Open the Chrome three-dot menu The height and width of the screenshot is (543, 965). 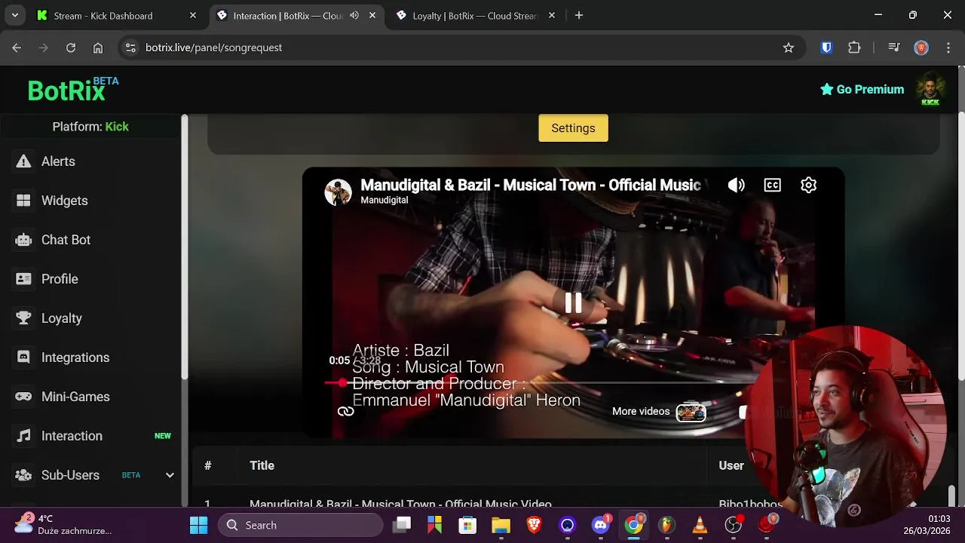tap(948, 48)
